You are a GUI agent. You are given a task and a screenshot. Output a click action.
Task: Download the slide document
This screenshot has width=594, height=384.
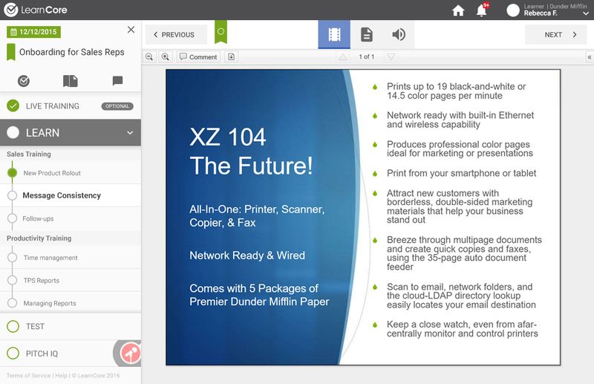(x=231, y=57)
